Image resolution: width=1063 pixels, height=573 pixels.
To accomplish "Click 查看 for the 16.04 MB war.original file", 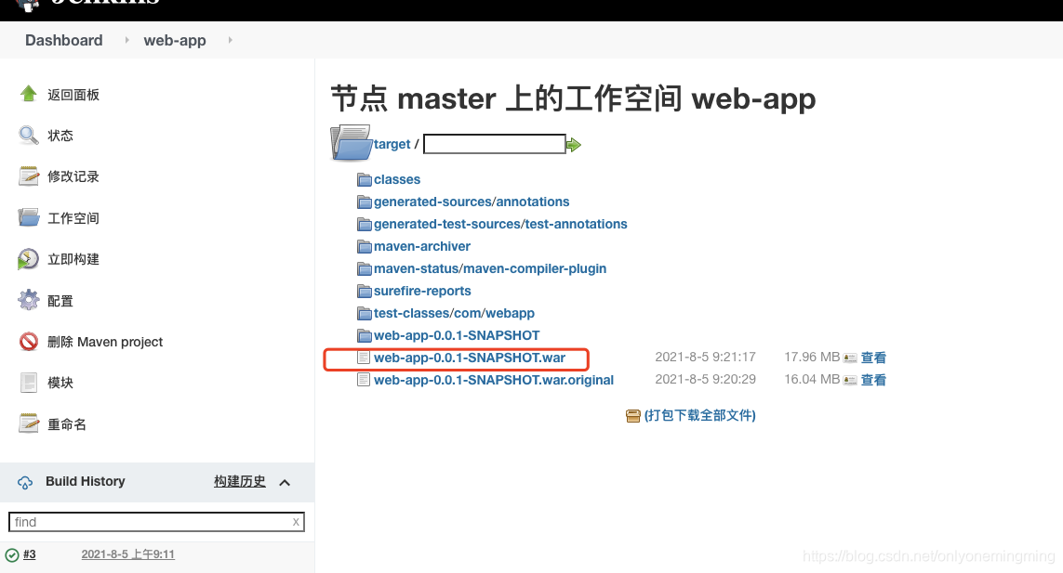I will coord(873,380).
